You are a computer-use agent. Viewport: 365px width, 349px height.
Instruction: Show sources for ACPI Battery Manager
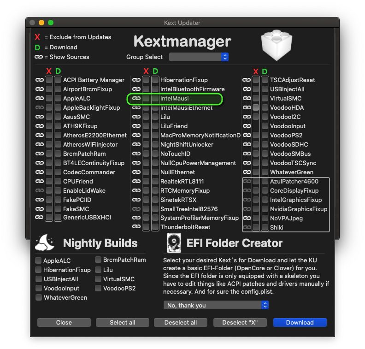tap(40, 80)
